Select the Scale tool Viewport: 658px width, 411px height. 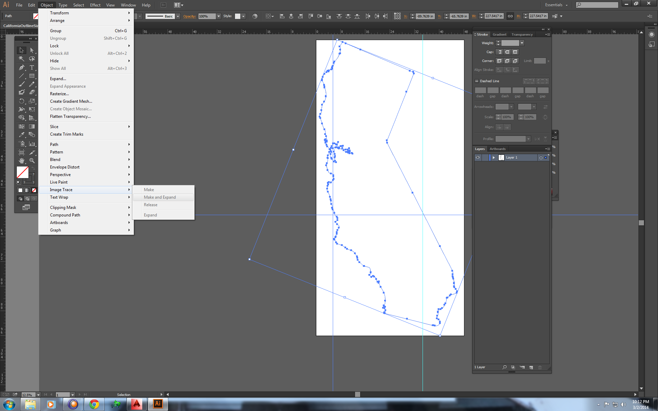pyautogui.click(x=32, y=101)
